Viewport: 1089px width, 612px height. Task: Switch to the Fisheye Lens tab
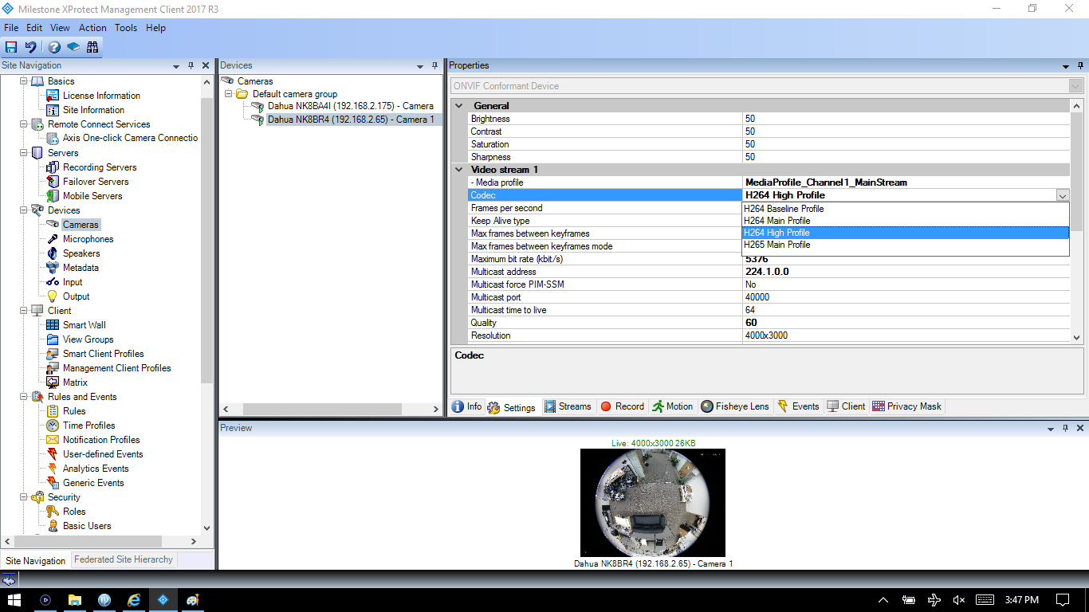[x=735, y=406]
